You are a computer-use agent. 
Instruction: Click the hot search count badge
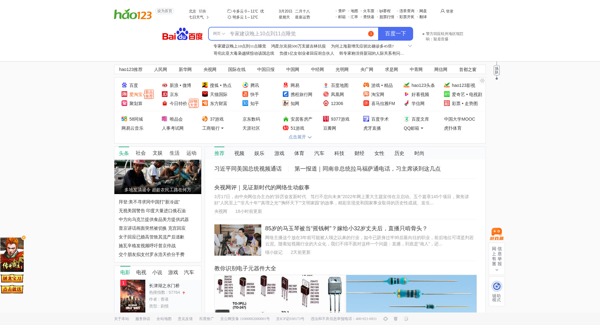click(371, 34)
